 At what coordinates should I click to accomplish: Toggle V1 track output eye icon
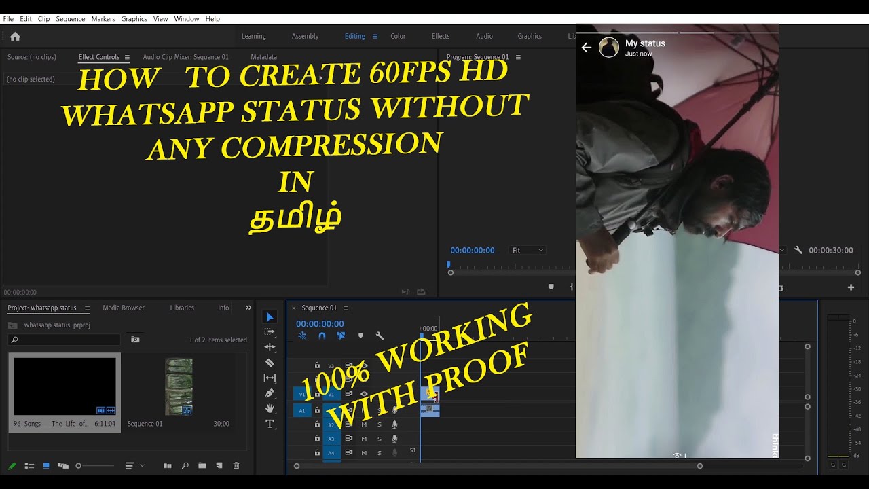coord(364,394)
